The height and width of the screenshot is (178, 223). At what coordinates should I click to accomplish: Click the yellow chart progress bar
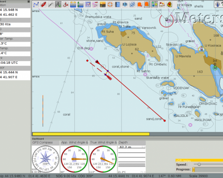pyautogui.click(x=91, y=134)
